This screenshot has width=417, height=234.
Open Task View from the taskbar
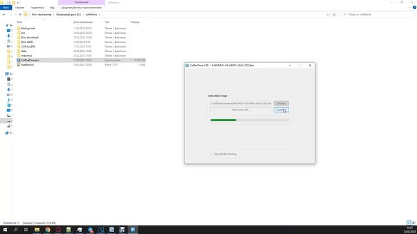click(x=26, y=229)
